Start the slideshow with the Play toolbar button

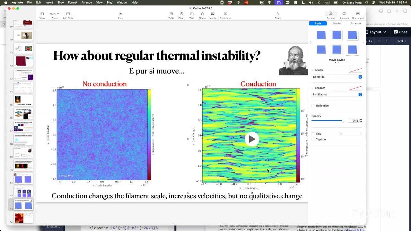click(x=120, y=15)
